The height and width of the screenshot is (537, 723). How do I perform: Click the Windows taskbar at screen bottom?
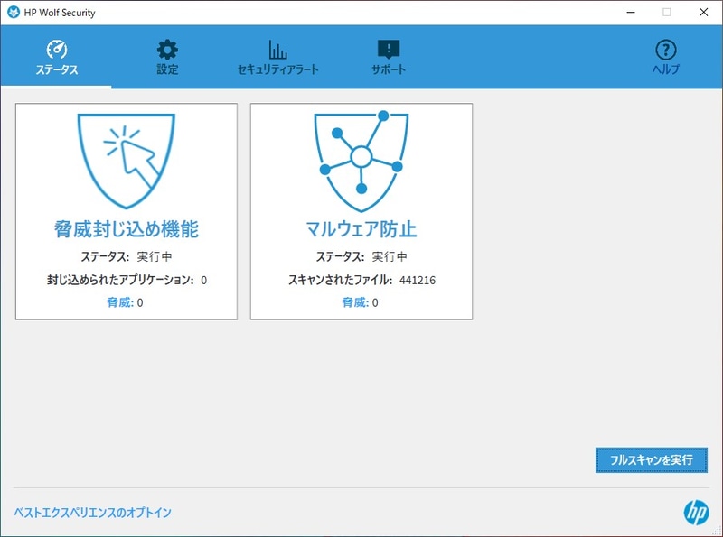361,532
